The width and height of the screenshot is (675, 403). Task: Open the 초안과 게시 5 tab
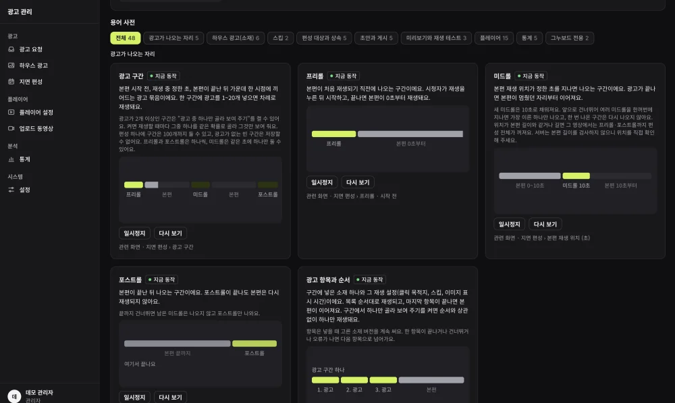pos(376,38)
